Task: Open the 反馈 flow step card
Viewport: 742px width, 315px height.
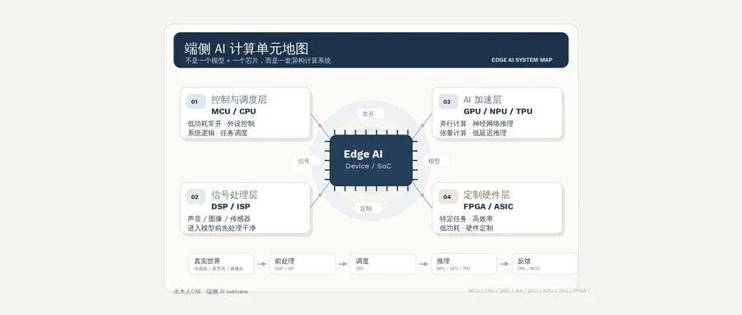Action: (545, 264)
